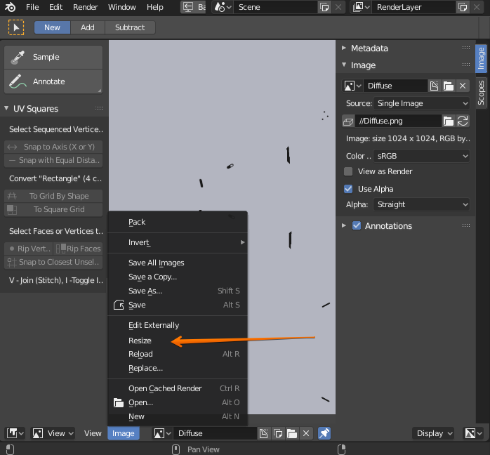This screenshot has width=490, height=455.
Task: Select the New selection mode
Action: pos(52,27)
